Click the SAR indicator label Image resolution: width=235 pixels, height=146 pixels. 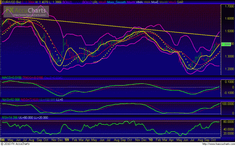(x=180, y=2)
